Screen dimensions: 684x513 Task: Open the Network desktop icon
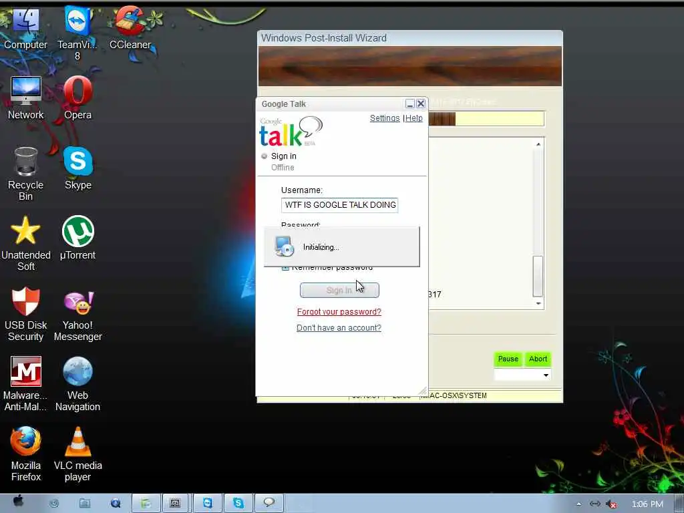(x=26, y=99)
